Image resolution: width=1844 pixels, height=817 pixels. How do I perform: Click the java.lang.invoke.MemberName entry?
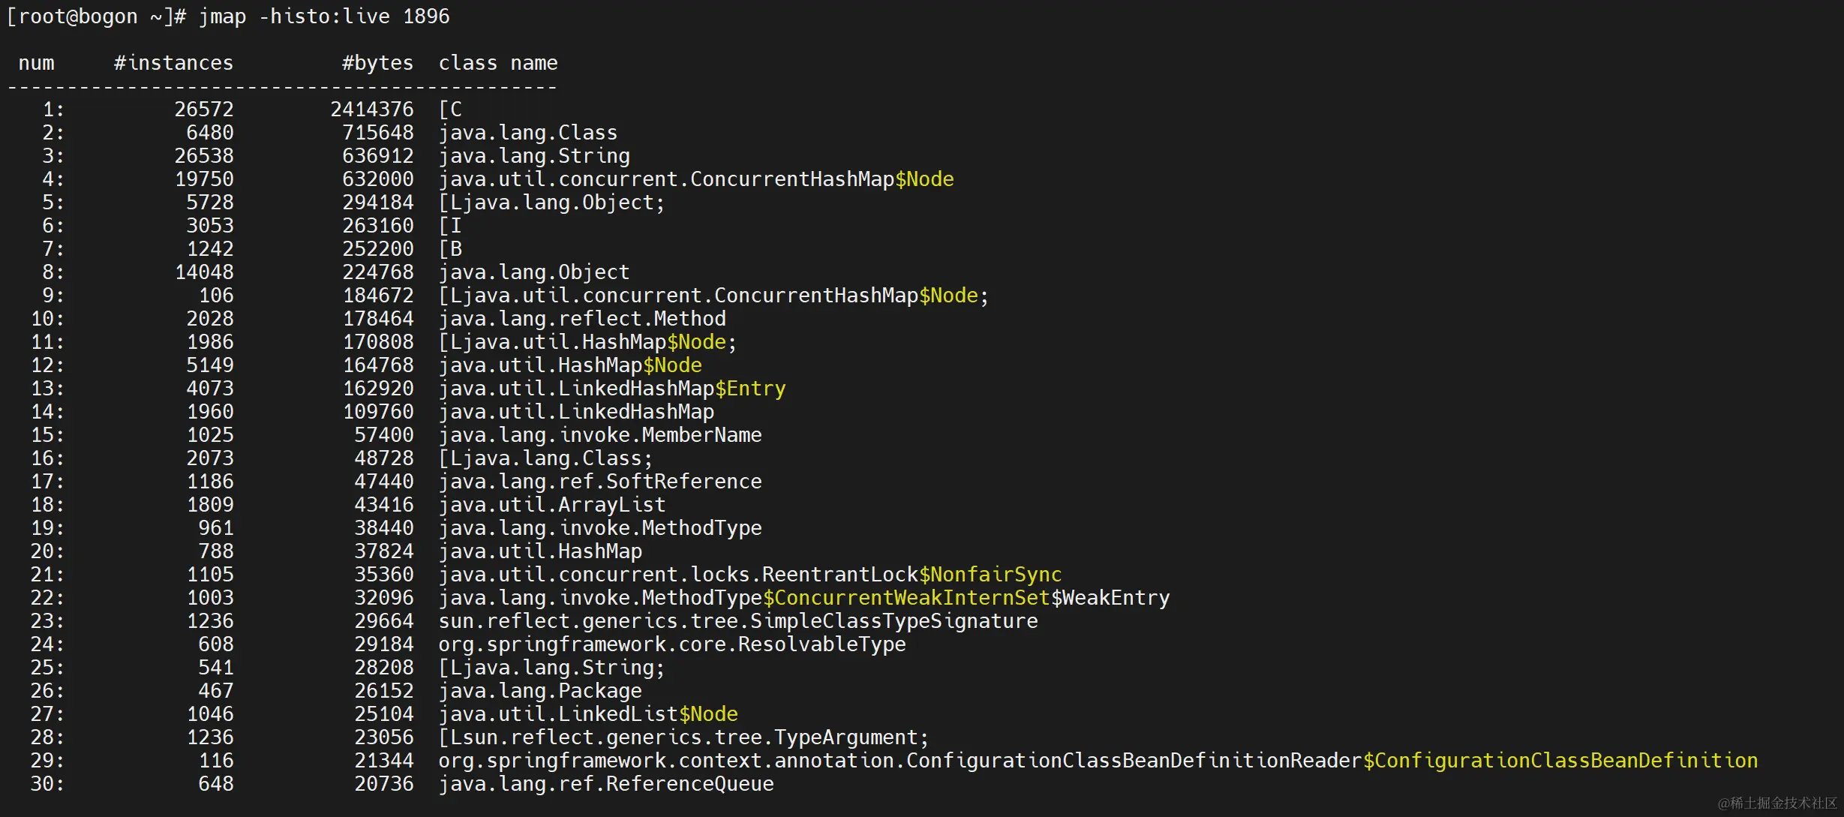599,435
